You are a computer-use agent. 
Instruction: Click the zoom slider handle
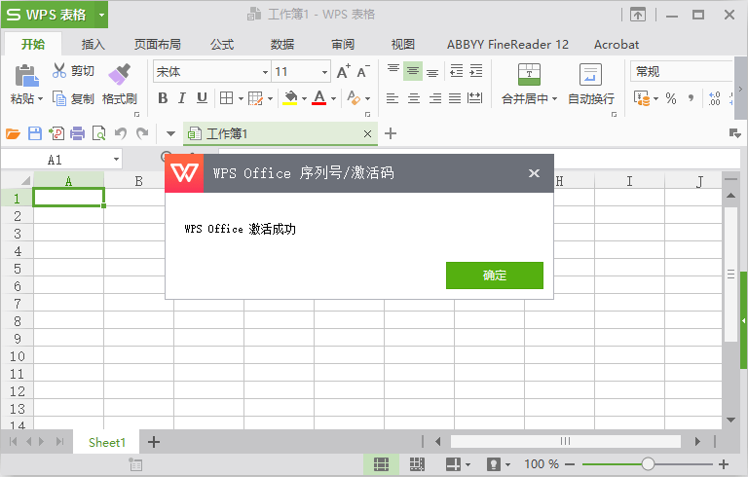(648, 464)
